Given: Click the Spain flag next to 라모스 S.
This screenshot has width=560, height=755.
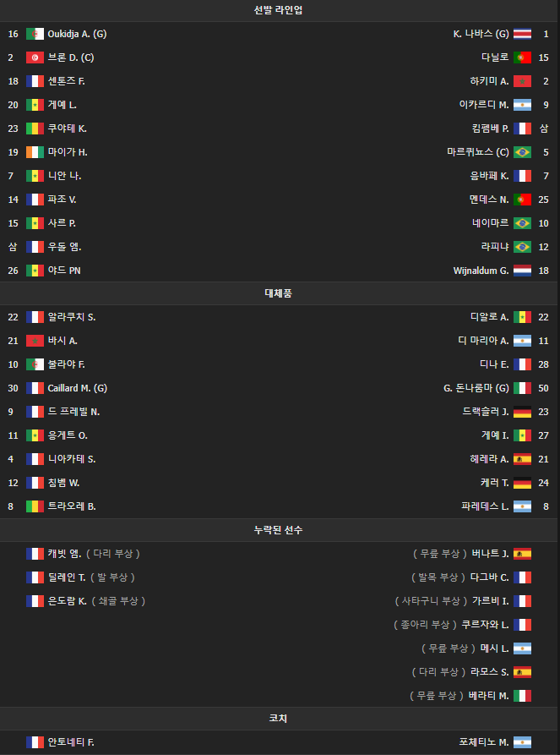Looking at the screenshot, I should point(522,672).
